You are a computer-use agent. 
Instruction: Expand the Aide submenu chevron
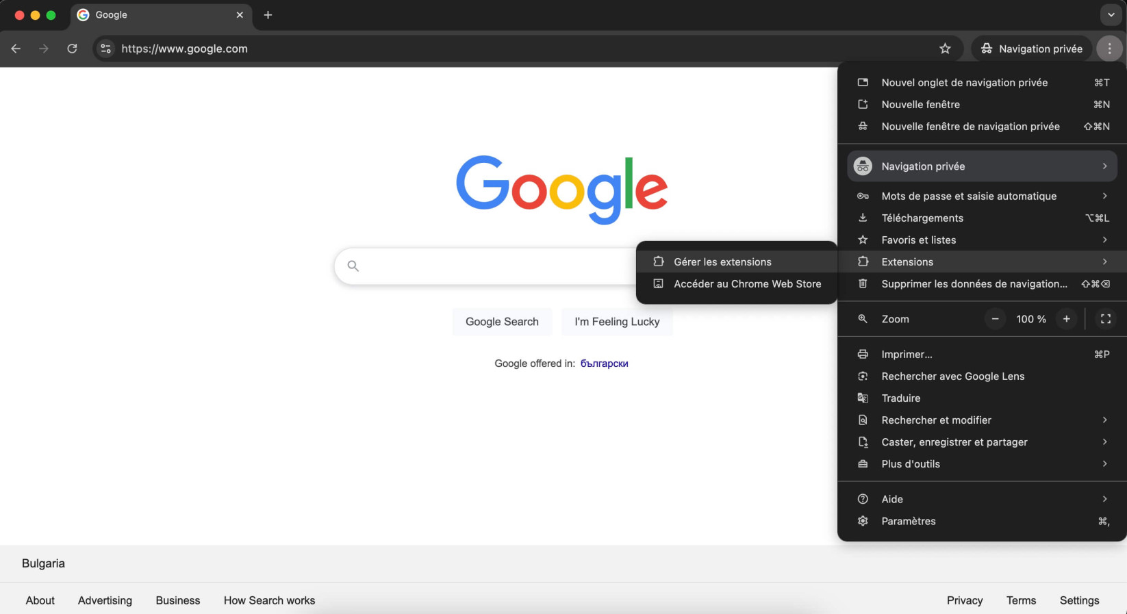1104,500
